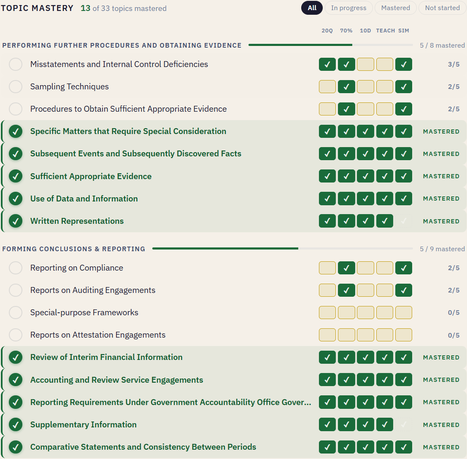Open Reports on Auditing Engagements topic

(93, 290)
